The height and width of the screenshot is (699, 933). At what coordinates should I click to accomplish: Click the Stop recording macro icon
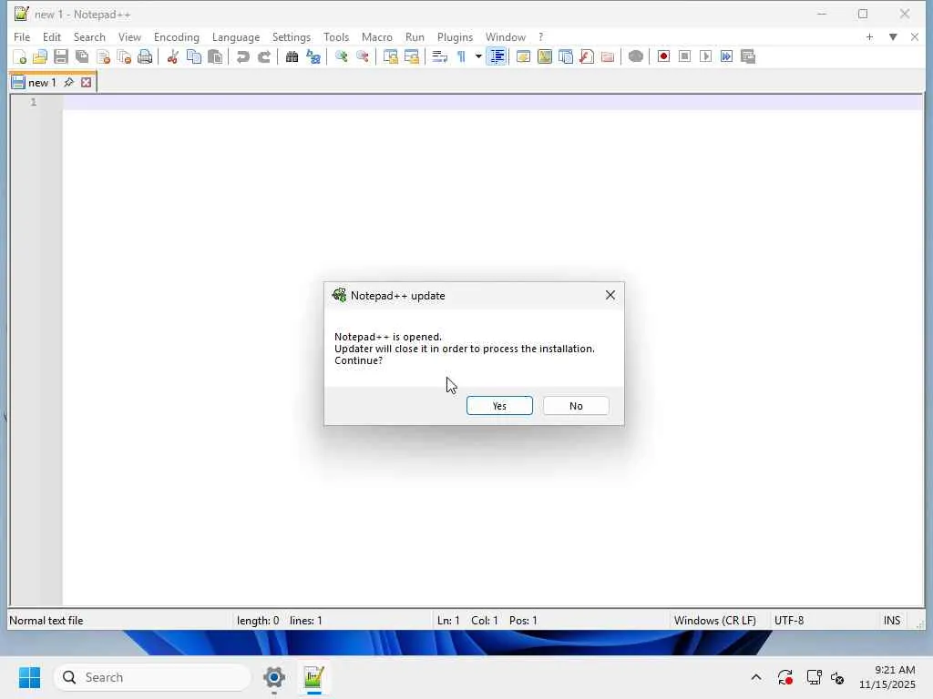tap(685, 57)
